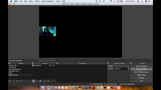Move scene down in Scenes list
The width and height of the screenshot is (161, 90).
point(21,81)
